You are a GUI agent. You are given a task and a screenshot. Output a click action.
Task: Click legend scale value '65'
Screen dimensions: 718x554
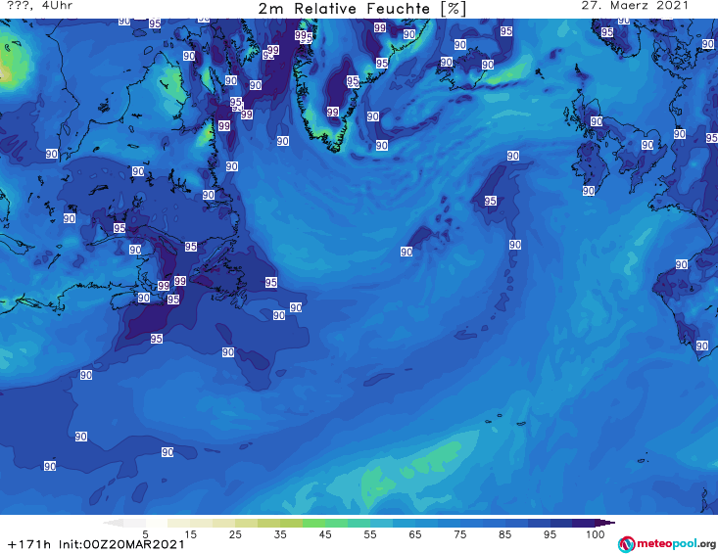pyautogui.click(x=415, y=534)
